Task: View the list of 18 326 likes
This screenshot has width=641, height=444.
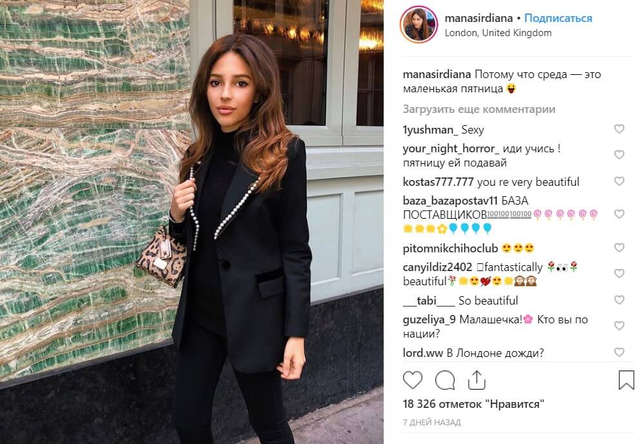Action: (x=473, y=404)
